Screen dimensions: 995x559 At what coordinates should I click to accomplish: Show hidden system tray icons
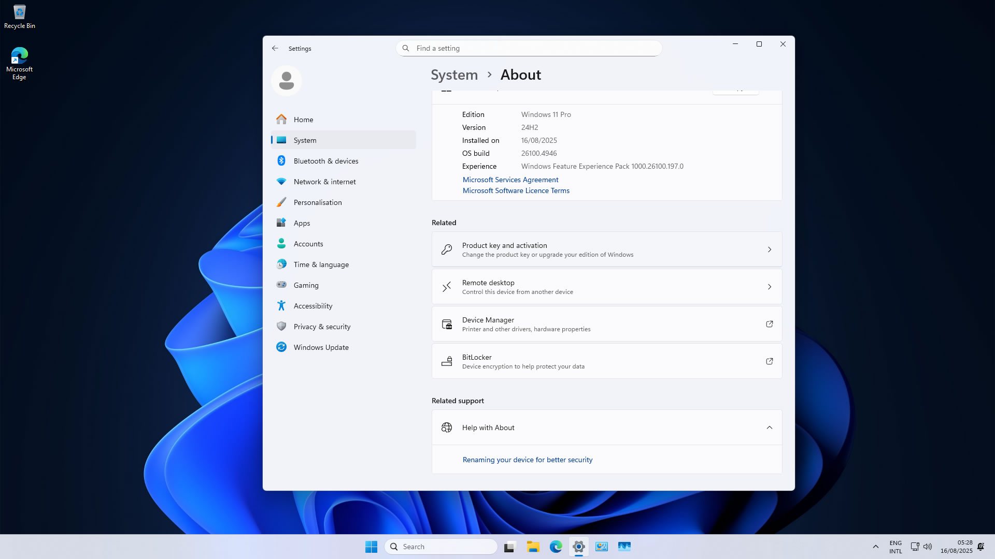(x=876, y=547)
